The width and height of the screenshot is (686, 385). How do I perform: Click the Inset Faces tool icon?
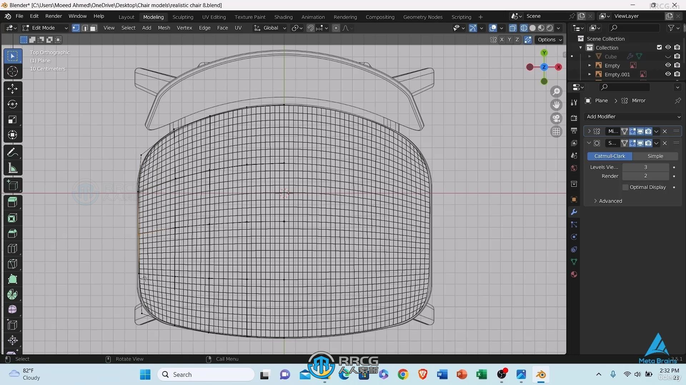tap(12, 218)
